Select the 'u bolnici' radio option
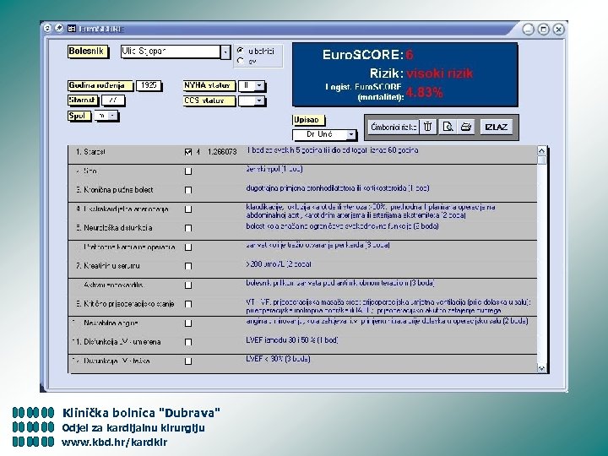The width and height of the screenshot is (608, 456). point(241,51)
